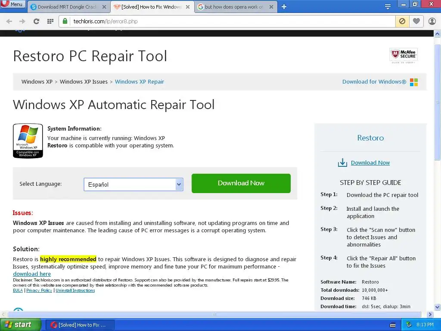441x331 pixels.
Task: Click 'Restoro PC Repair Tool' page title
Action: pos(90,56)
